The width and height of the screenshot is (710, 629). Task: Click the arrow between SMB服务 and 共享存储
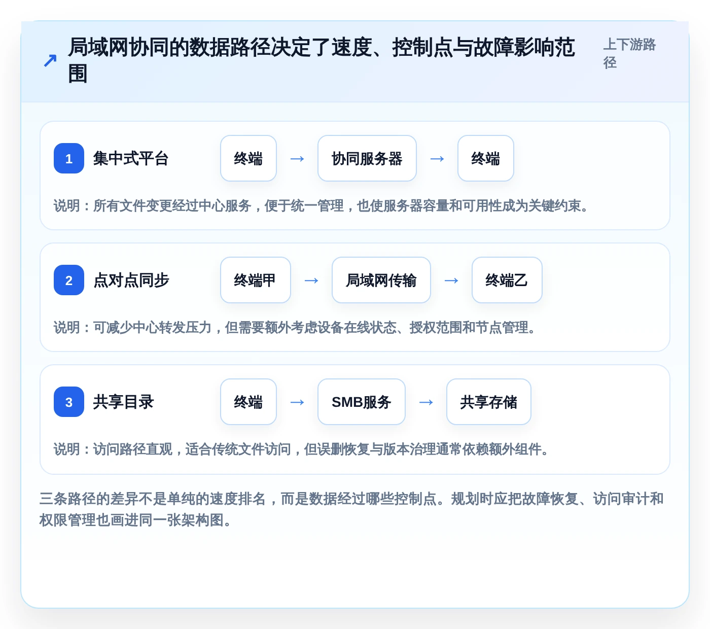tap(426, 402)
